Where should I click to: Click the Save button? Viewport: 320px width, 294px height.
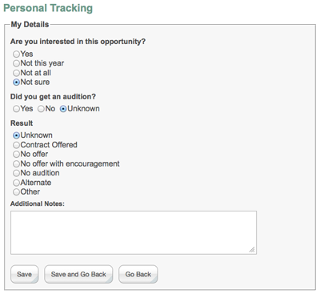(25, 274)
